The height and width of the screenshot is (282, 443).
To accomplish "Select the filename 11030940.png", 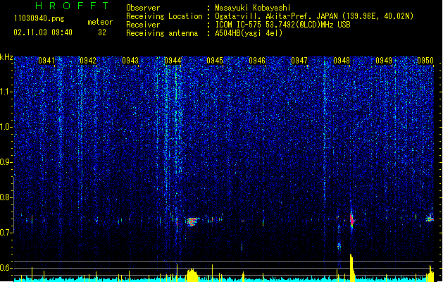I will [x=39, y=19].
